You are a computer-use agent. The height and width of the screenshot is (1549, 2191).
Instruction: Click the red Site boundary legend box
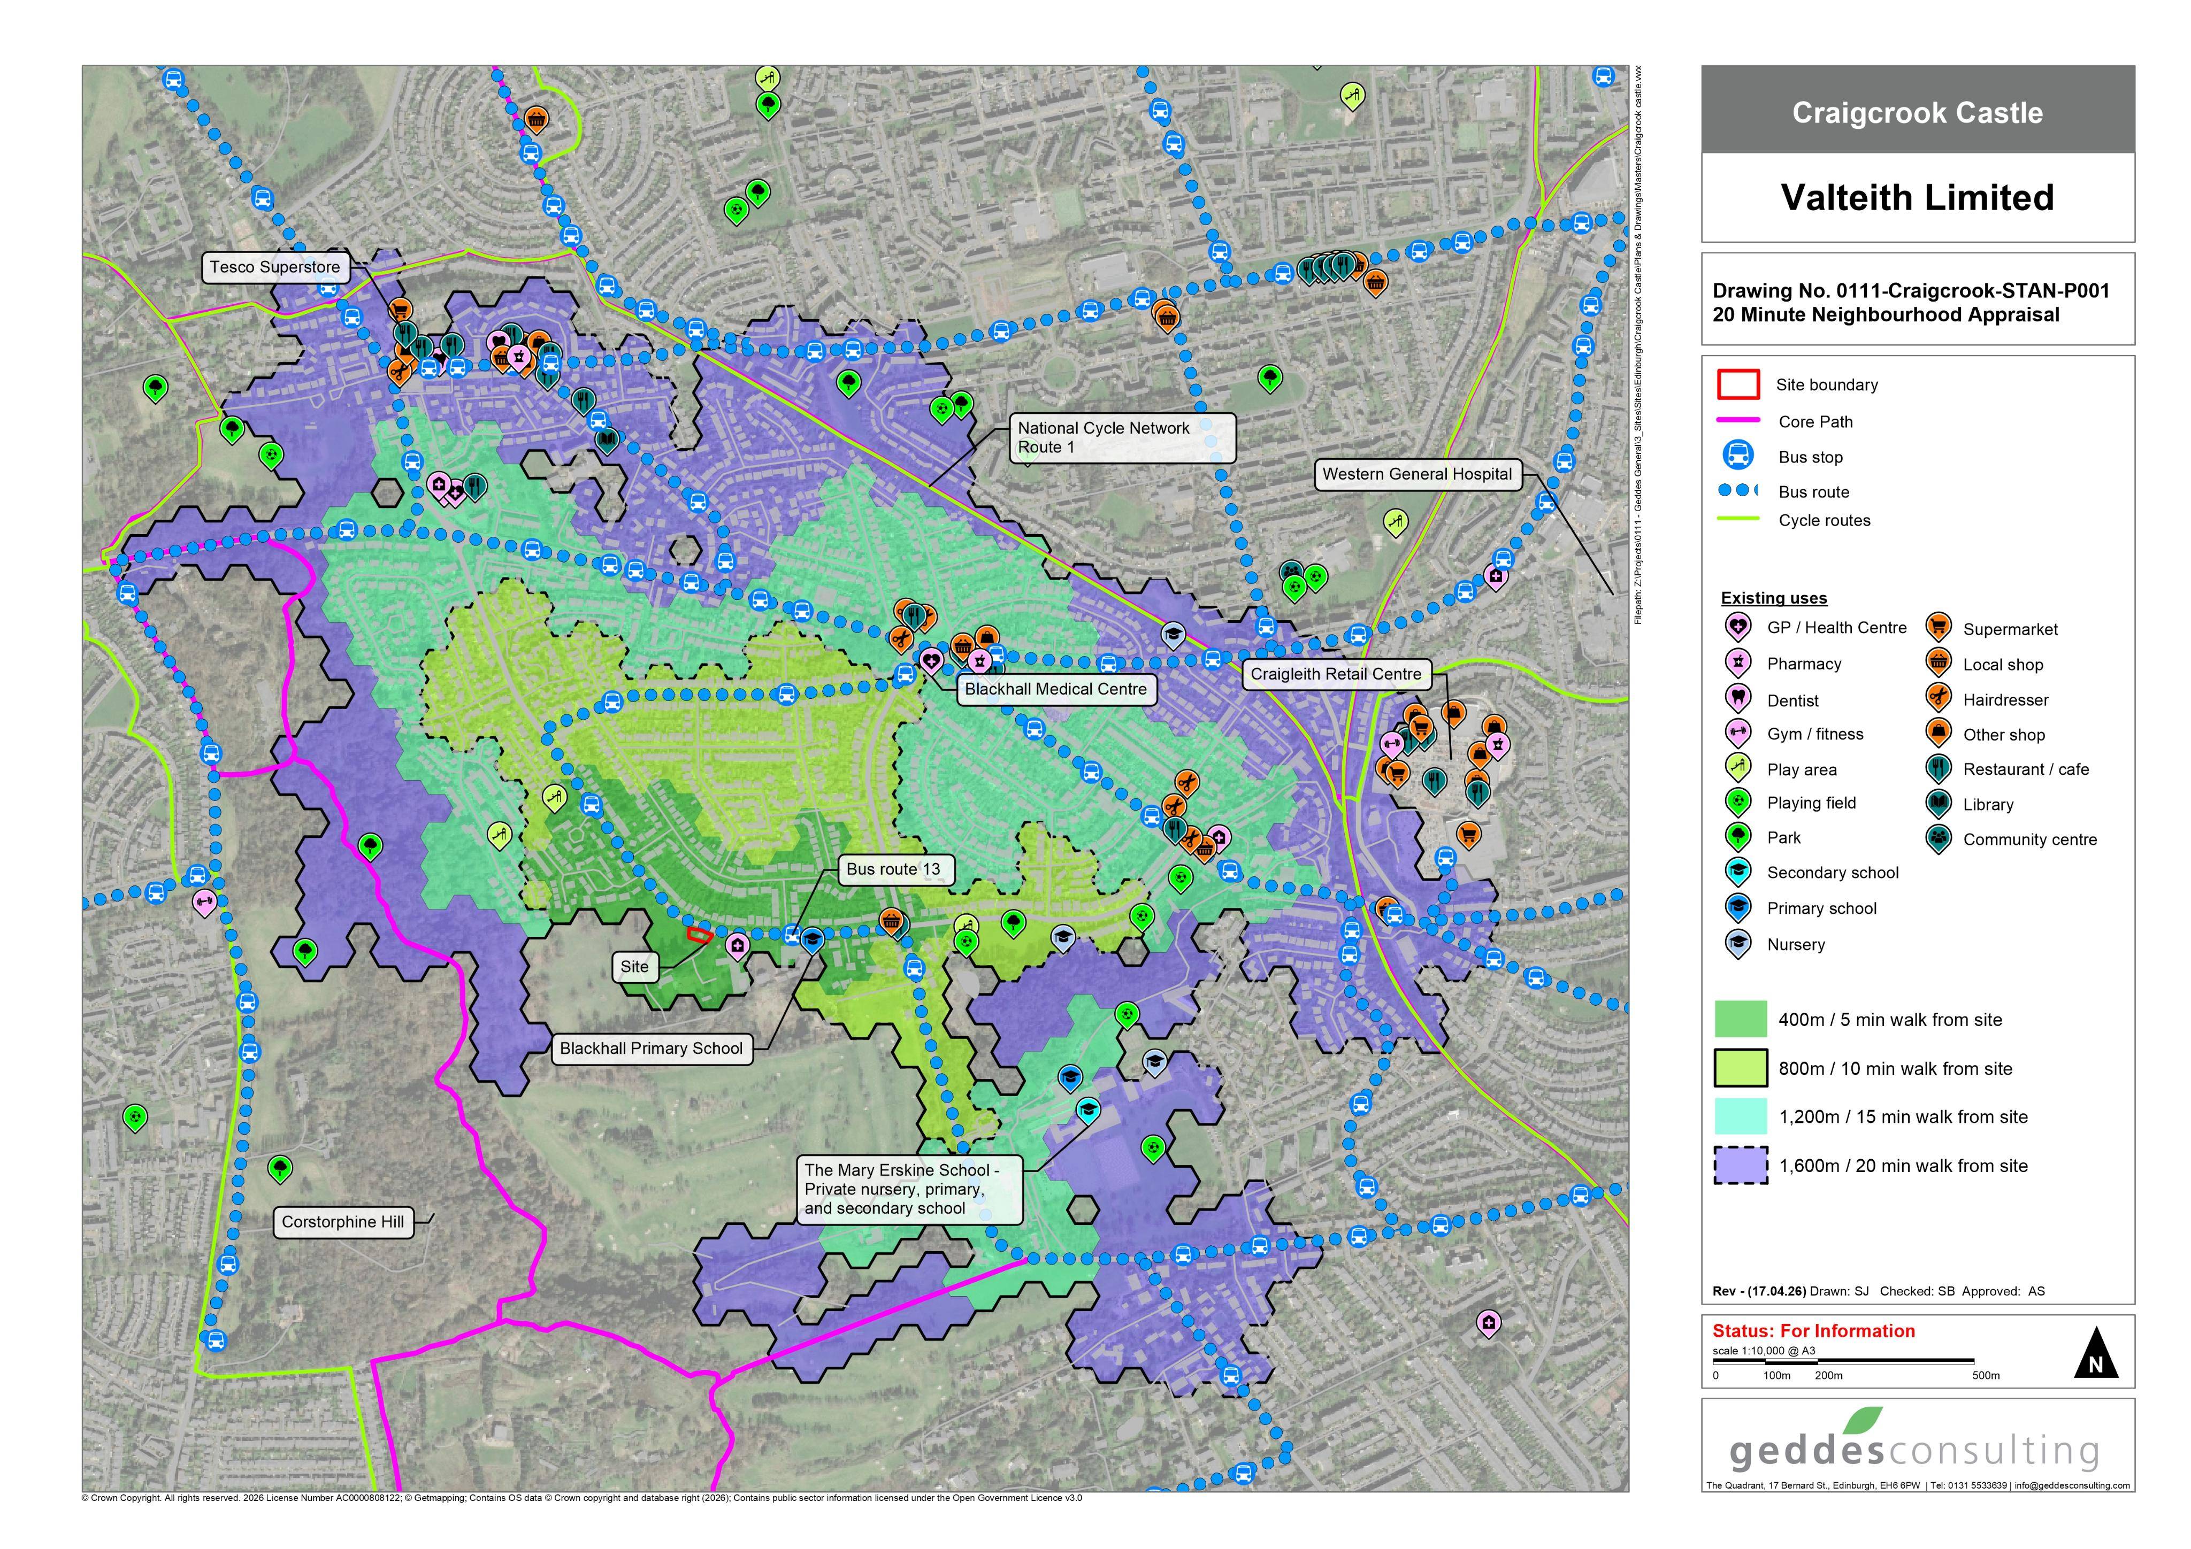point(1738,384)
